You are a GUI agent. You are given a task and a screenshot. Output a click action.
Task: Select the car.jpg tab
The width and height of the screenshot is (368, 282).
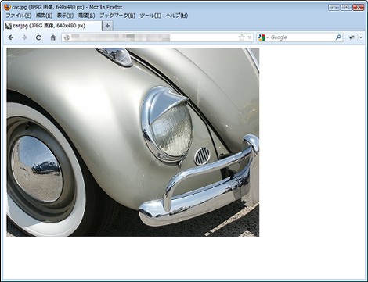tap(52, 26)
